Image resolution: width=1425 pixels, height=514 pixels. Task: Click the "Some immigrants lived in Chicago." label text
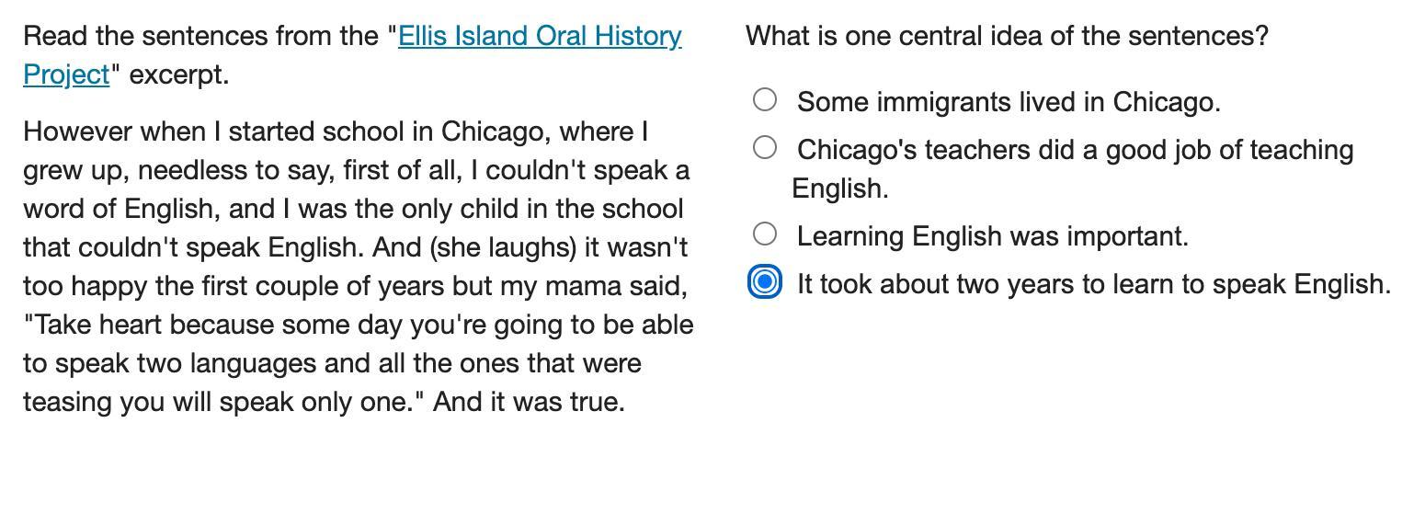click(1009, 102)
